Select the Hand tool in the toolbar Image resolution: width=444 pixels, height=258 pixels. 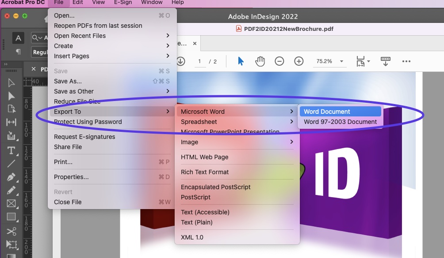tap(260, 61)
